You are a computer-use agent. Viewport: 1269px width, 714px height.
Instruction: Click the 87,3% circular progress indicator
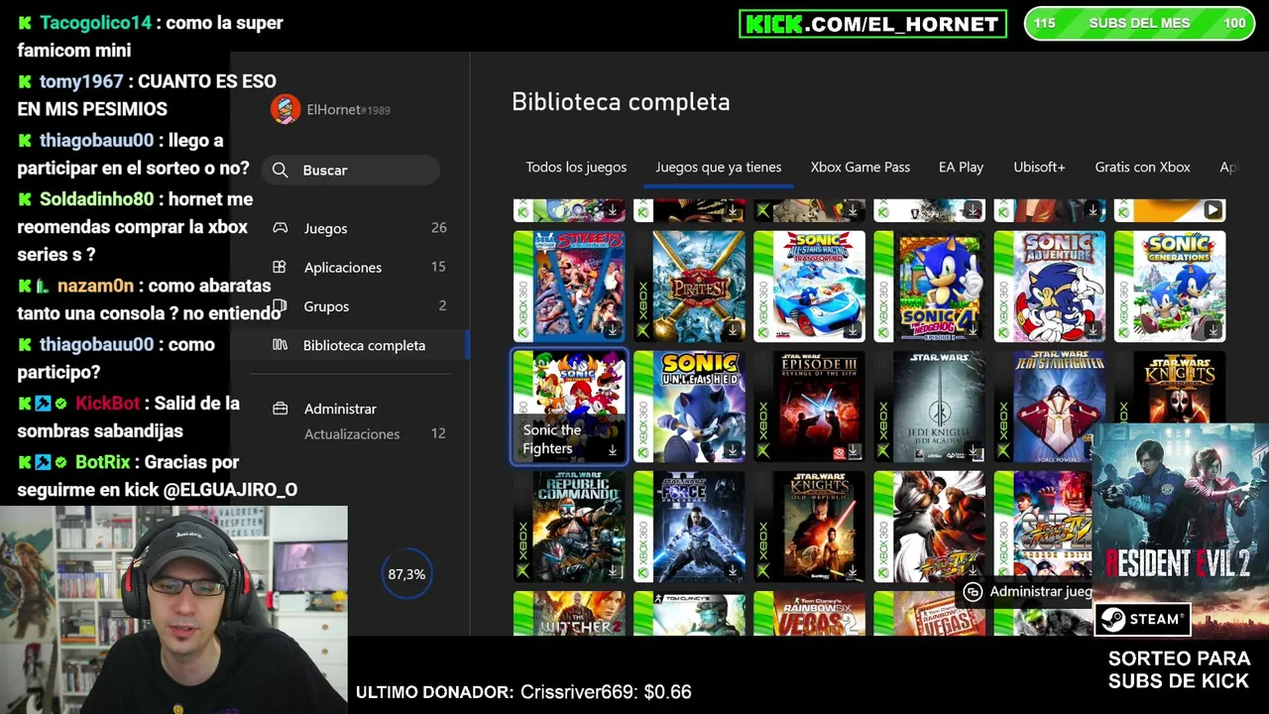click(406, 574)
